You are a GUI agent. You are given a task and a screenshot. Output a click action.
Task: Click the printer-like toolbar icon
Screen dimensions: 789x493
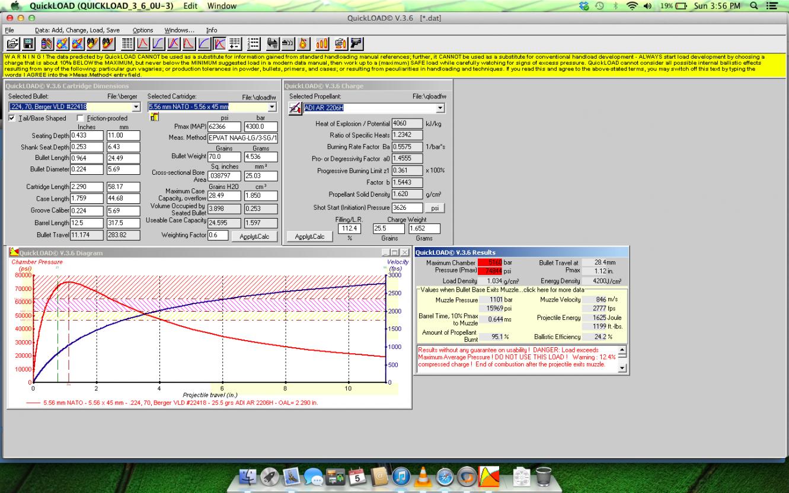point(341,43)
